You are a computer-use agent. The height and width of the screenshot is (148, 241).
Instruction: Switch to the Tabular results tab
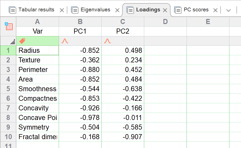click(x=36, y=10)
